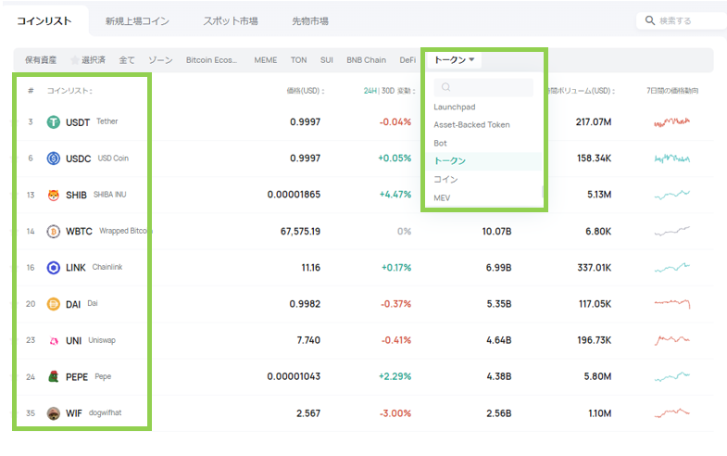Click the 7日間の価格動向 column header
This screenshot has width=727, height=456.
point(672,91)
